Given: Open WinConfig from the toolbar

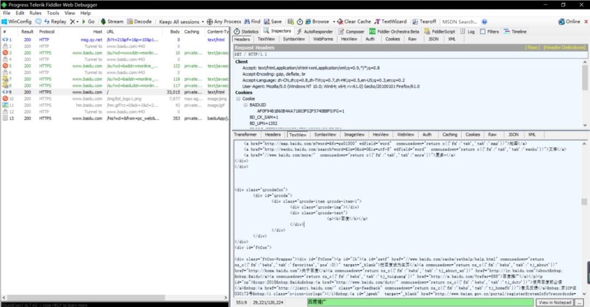Looking at the screenshot, I should point(16,21).
